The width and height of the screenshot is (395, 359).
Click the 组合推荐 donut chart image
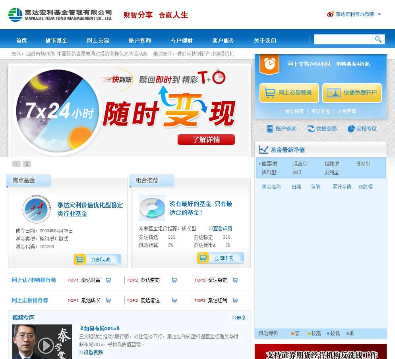tap(152, 208)
